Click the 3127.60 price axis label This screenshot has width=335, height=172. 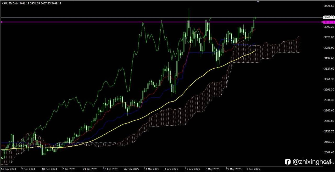[329, 69]
